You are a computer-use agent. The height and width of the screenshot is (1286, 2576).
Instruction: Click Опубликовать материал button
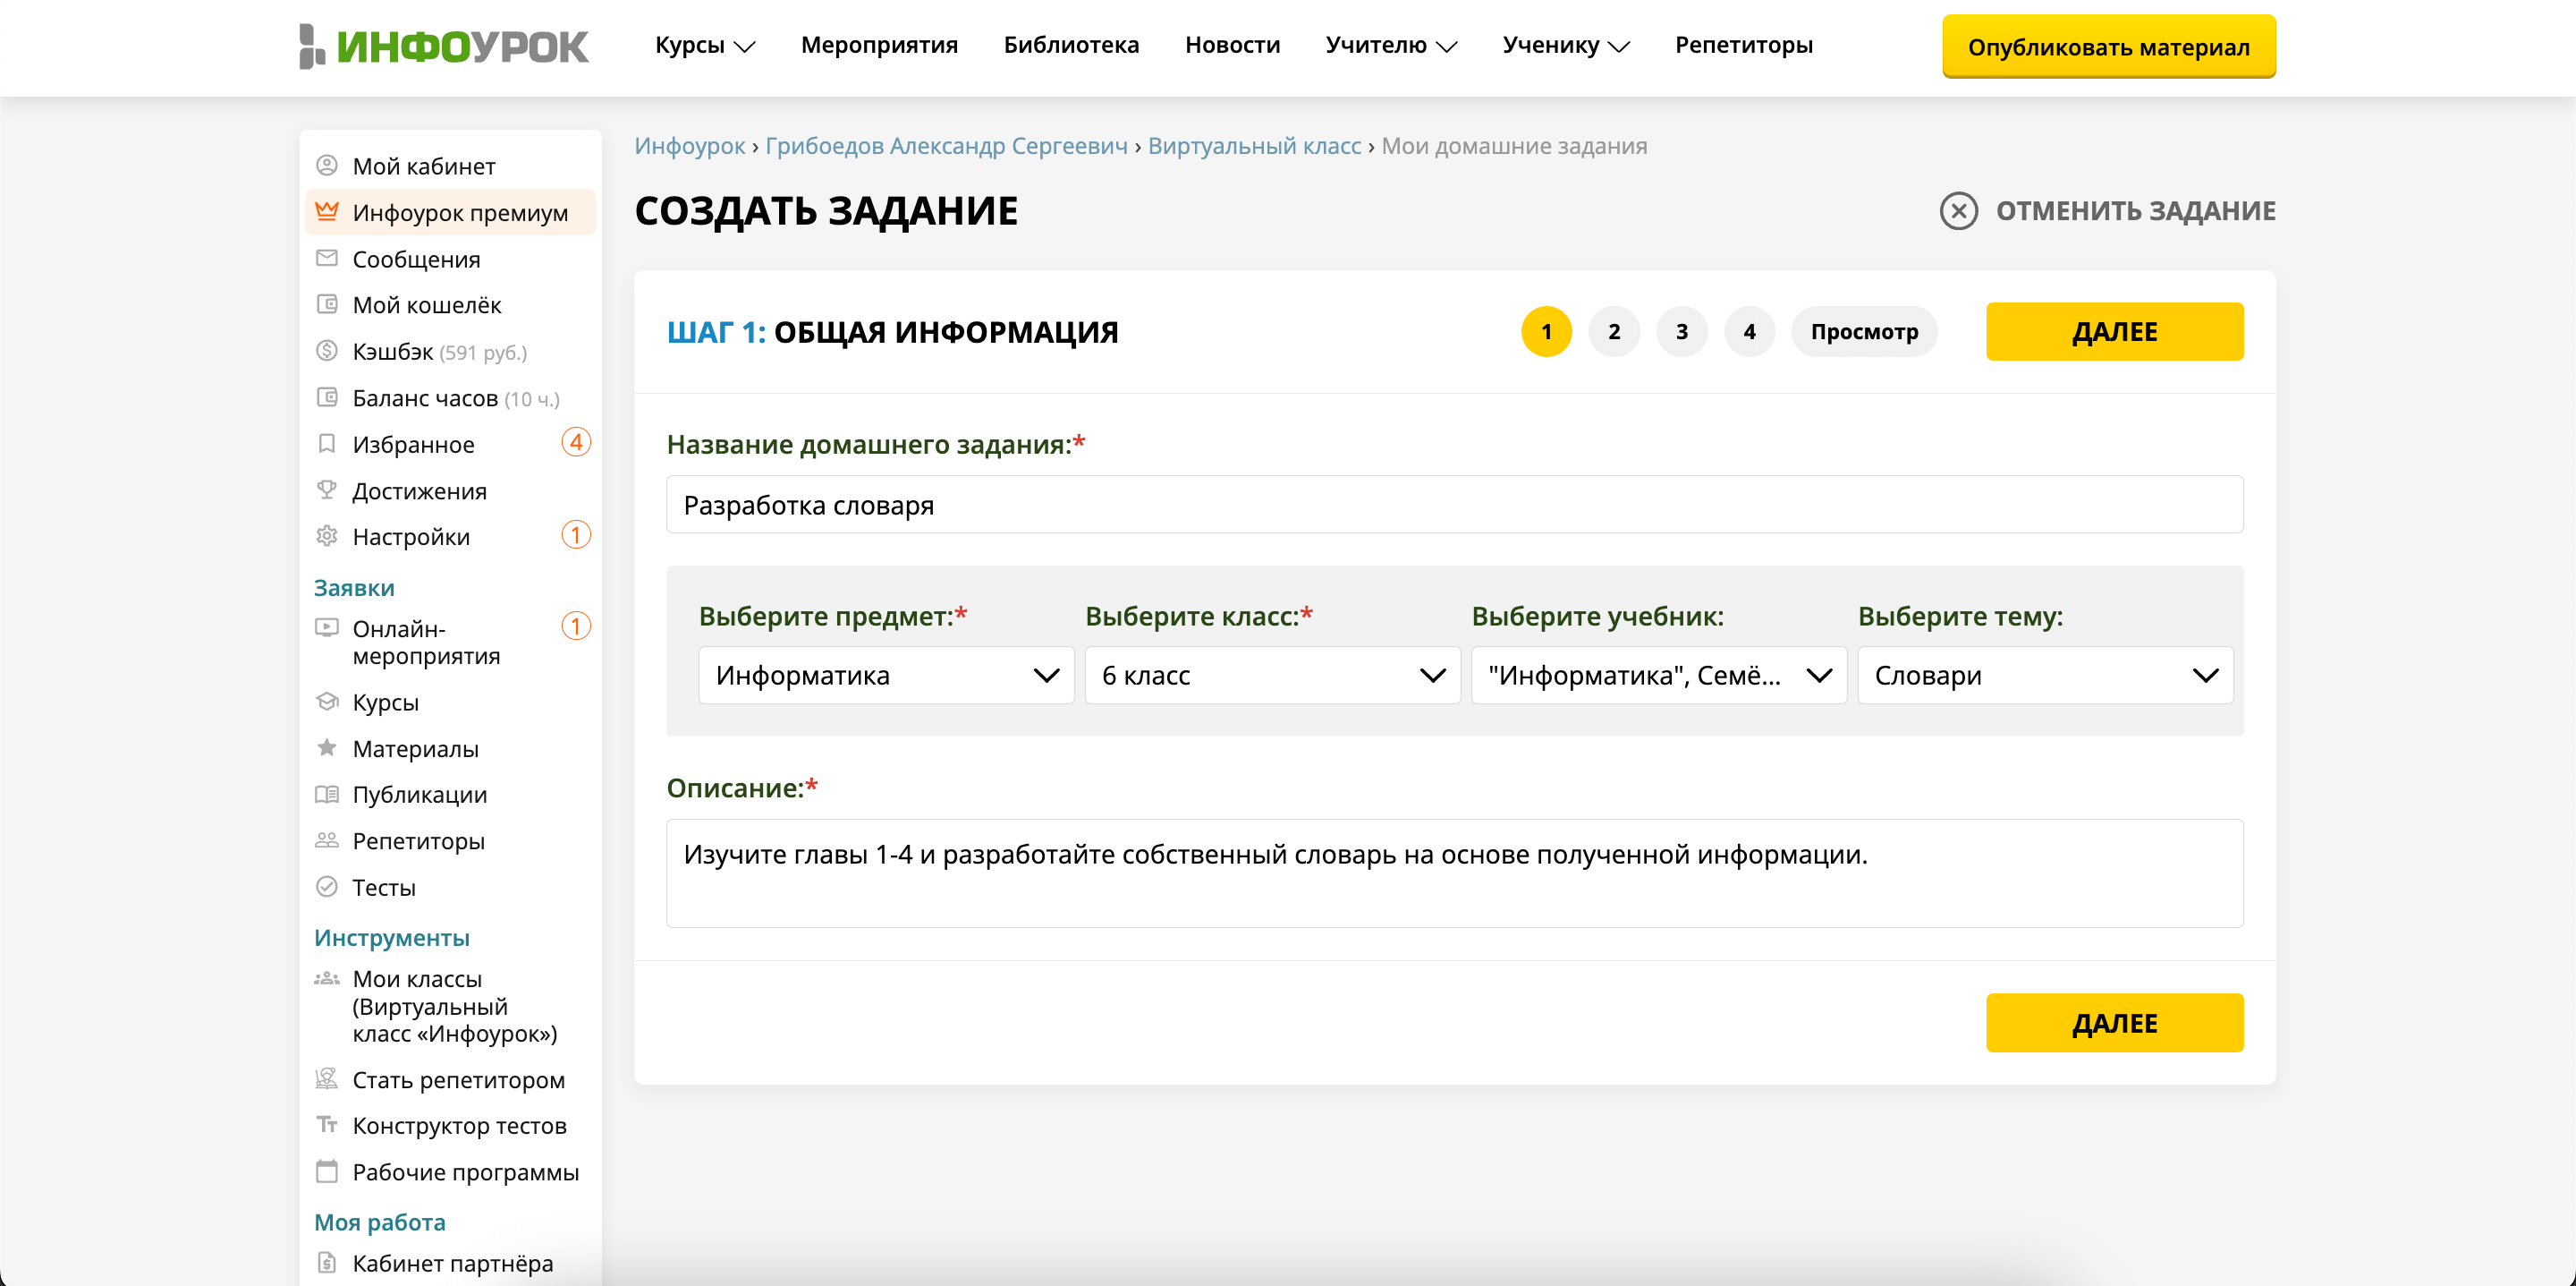point(2108,46)
